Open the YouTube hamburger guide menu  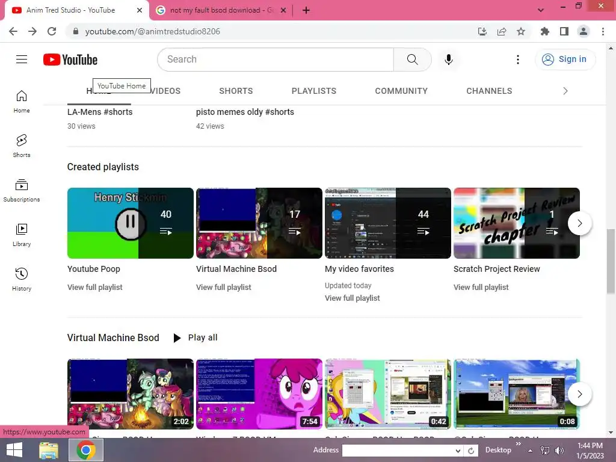click(22, 60)
